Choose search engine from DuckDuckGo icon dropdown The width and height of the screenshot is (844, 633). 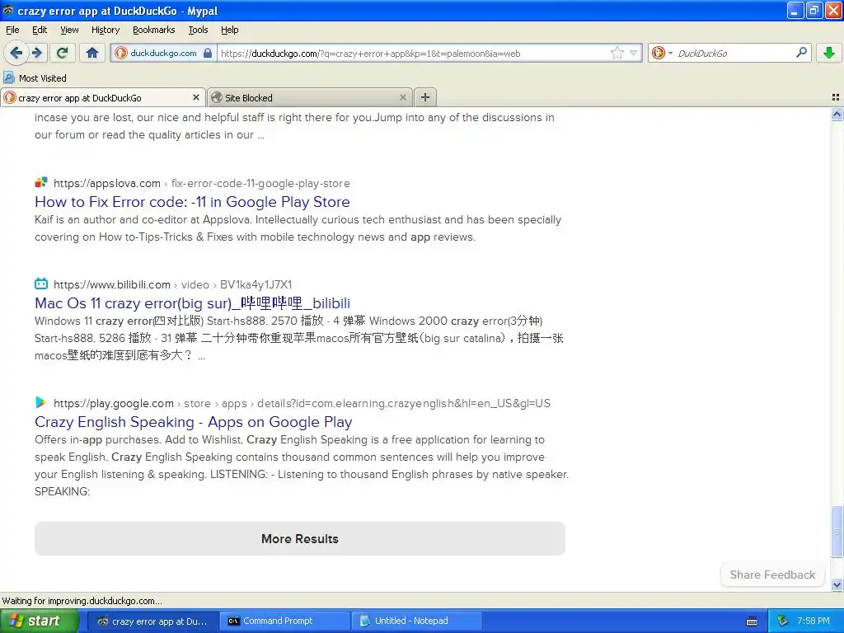[x=662, y=53]
